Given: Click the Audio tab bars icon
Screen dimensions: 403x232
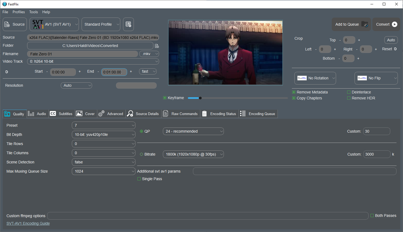Looking at the screenshot, I should 31,114.
